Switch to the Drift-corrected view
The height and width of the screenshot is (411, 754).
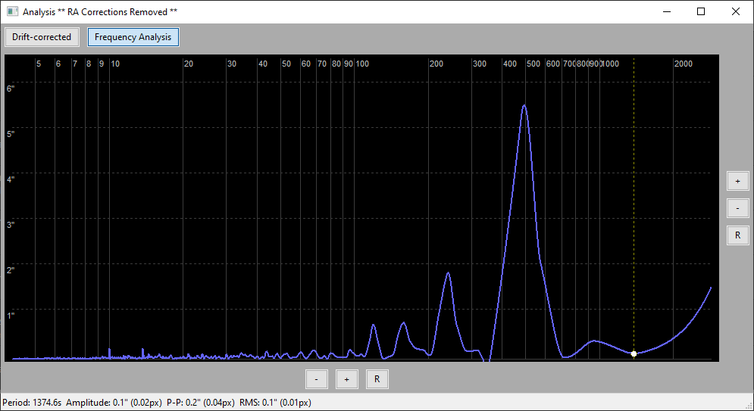(x=42, y=37)
